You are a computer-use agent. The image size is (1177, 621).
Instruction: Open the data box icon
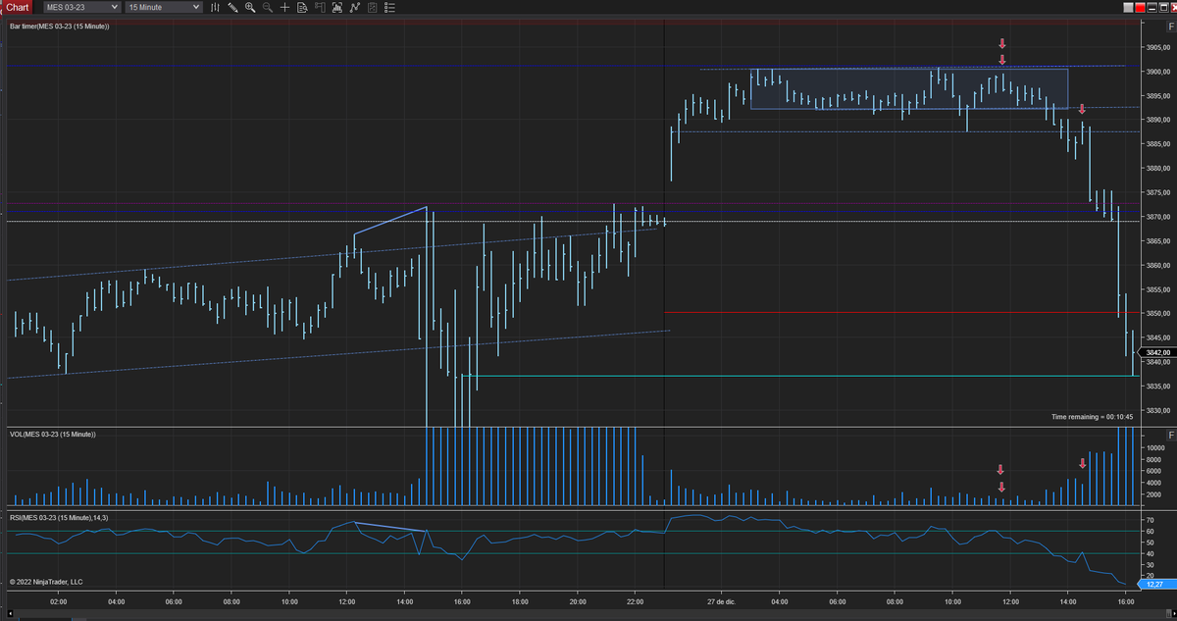[302, 7]
